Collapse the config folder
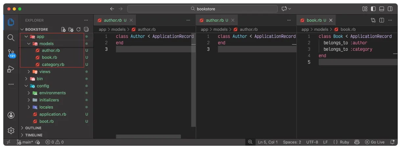Viewport: 401px width, 149px height. [43, 86]
